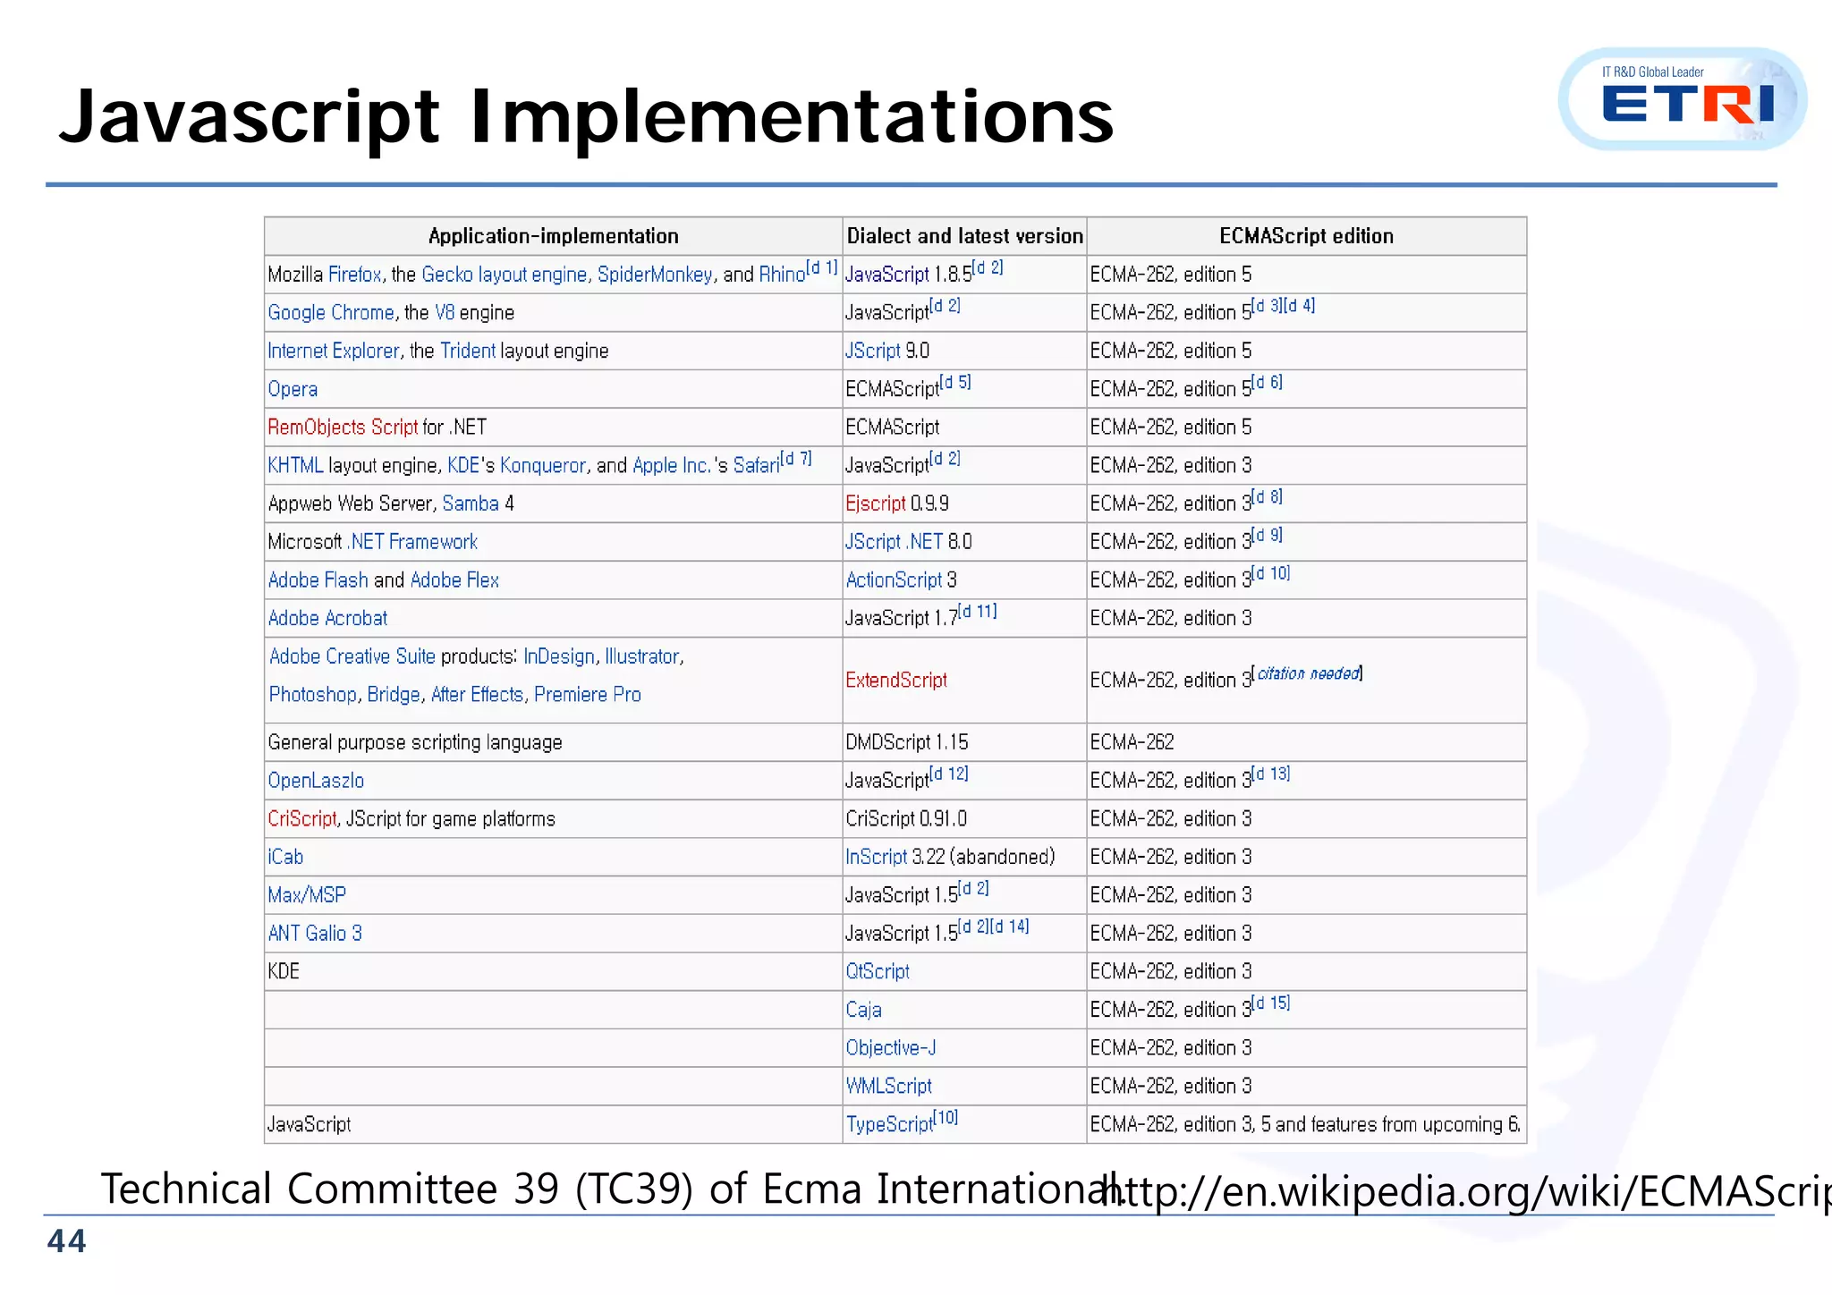Follow the InDesign link
The width and height of the screenshot is (1832, 1295).
coord(559,656)
